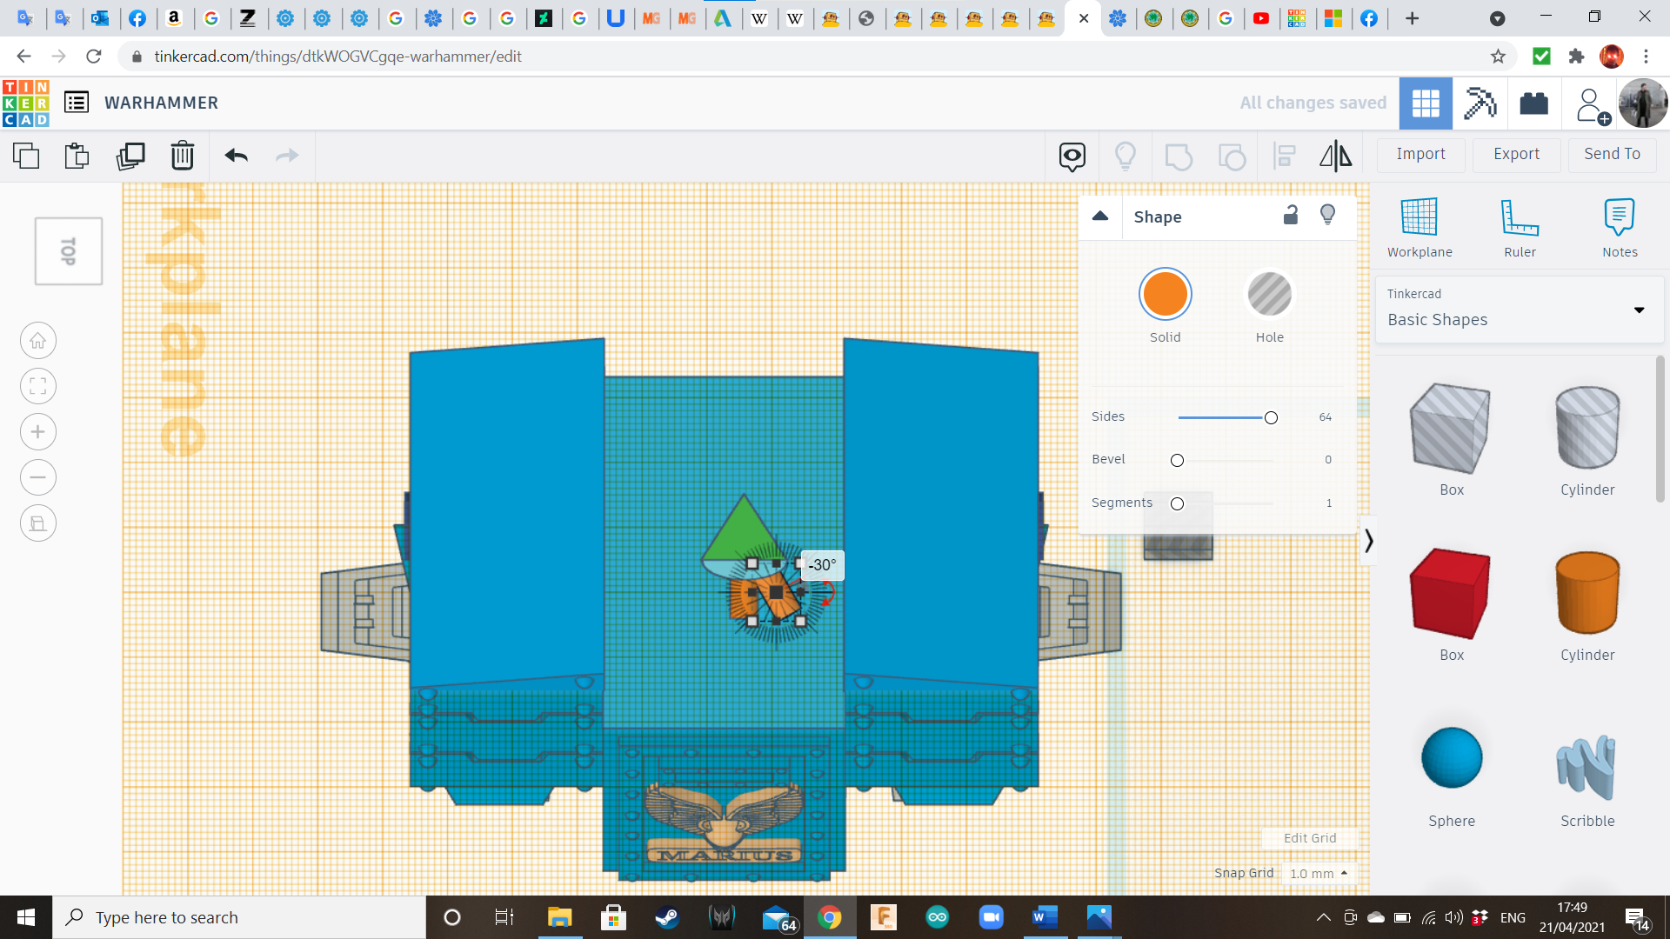The width and height of the screenshot is (1670, 939).
Task: Open the user profile avatar
Action: click(1642, 103)
